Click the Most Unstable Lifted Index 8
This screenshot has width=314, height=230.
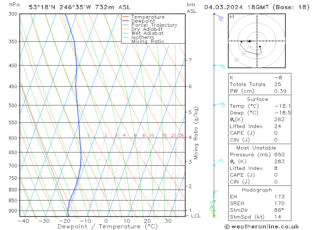coord(276,168)
